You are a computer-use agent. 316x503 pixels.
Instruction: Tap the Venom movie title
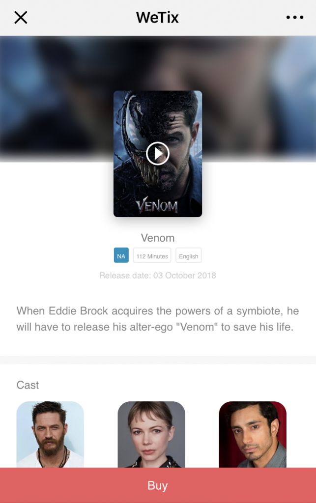coord(158,238)
